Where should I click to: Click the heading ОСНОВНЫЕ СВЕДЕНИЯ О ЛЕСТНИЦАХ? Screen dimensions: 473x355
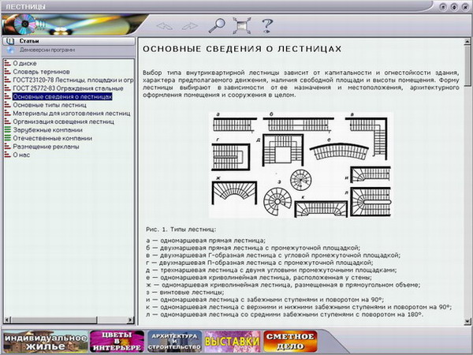[x=242, y=49]
